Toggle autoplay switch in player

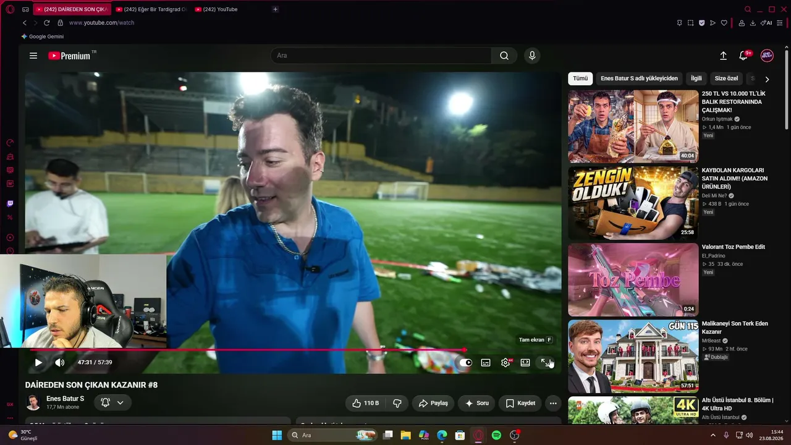(465, 363)
